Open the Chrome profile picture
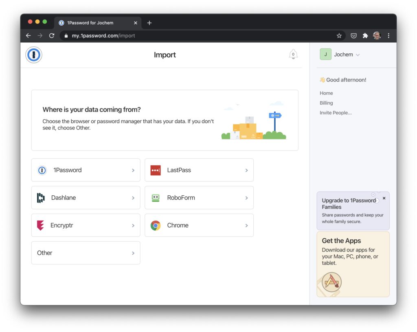 377,35
